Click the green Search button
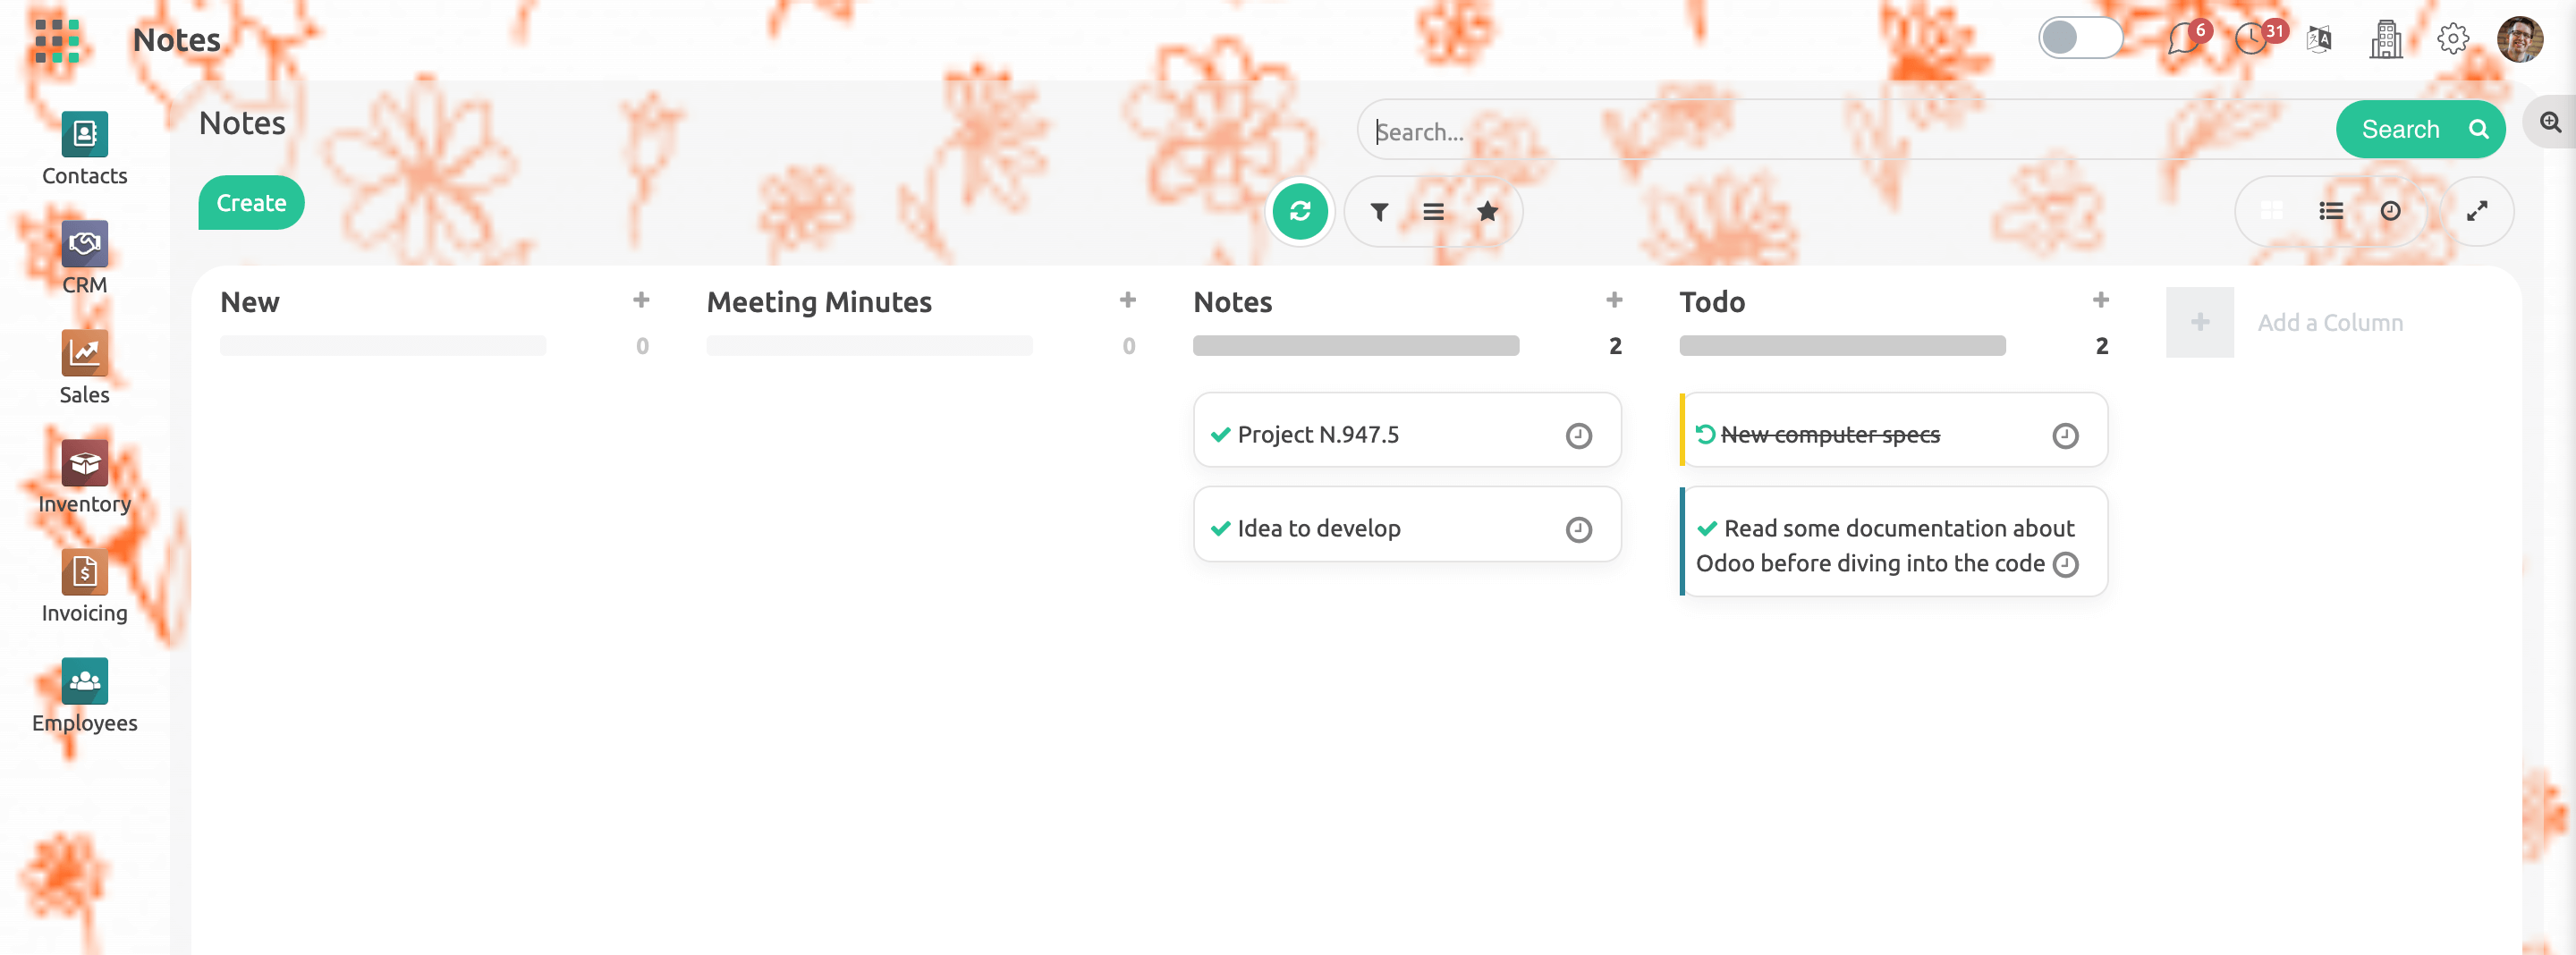 coord(2420,130)
